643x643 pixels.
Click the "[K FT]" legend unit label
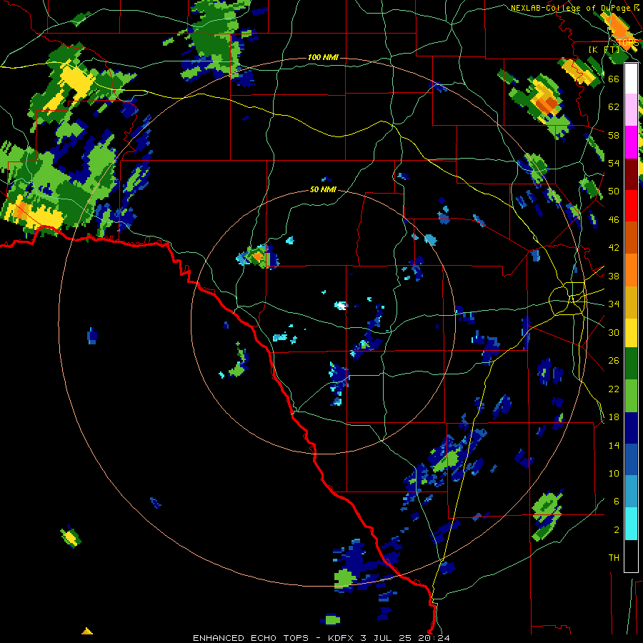604,49
